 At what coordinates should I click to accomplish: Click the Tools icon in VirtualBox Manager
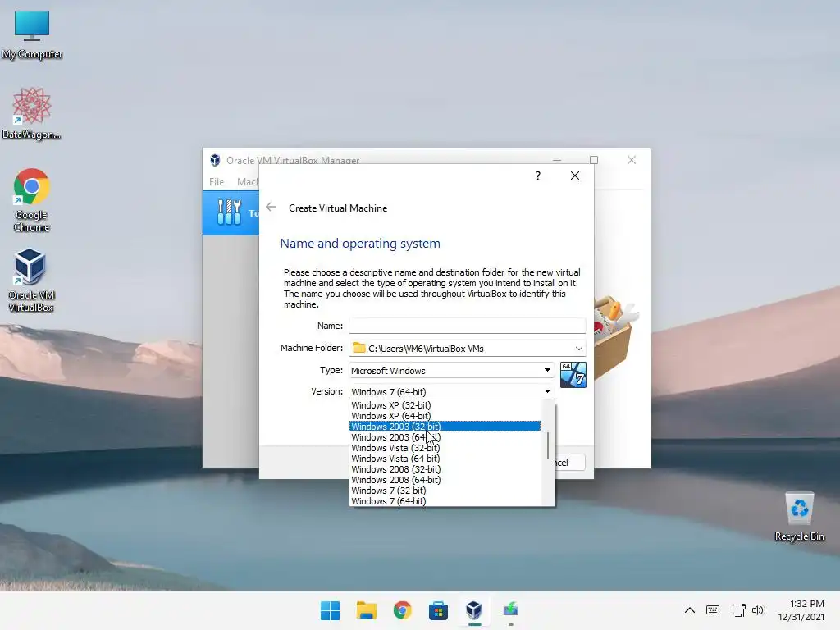[230, 212]
